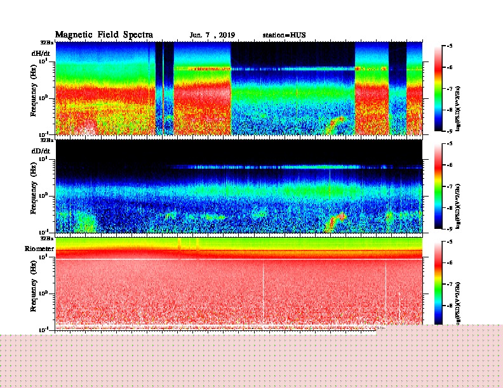Image resolution: width=503 pixels, height=388 pixels.
Task: Click the log(PSD) unit label beside dD/dt color scale
Action: 458,206
